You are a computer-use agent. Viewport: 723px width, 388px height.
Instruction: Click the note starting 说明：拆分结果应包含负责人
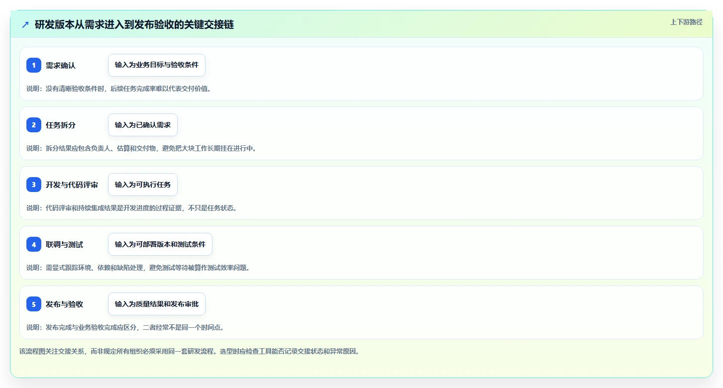tap(141, 148)
